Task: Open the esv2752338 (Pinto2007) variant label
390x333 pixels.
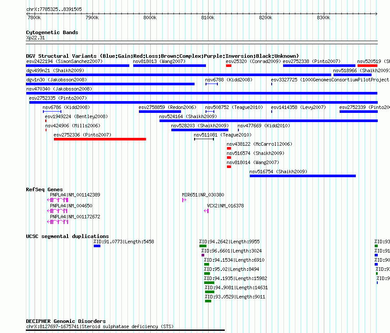Action: (x=312, y=61)
